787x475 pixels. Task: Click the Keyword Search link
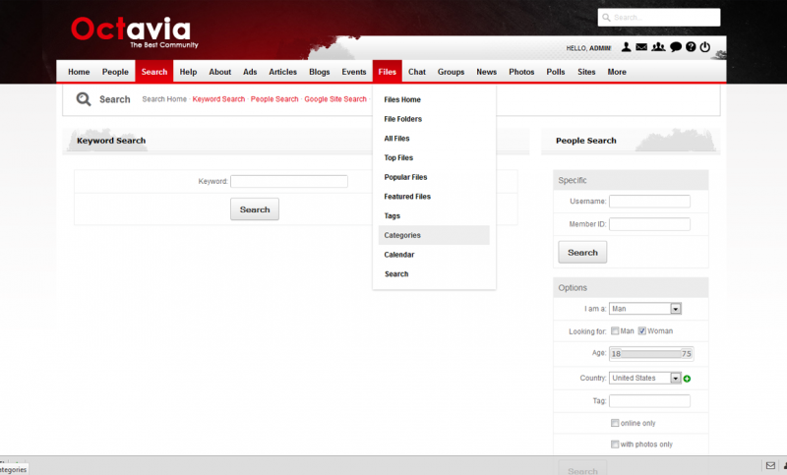point(218,99)
